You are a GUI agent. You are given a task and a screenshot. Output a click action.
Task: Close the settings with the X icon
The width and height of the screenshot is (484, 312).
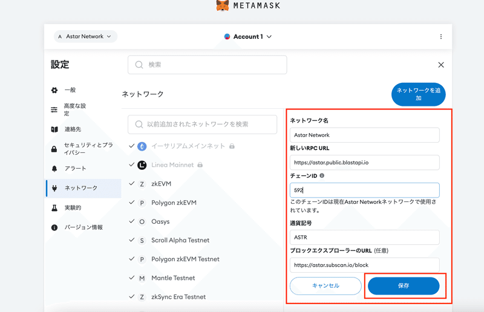pos(441,65)
